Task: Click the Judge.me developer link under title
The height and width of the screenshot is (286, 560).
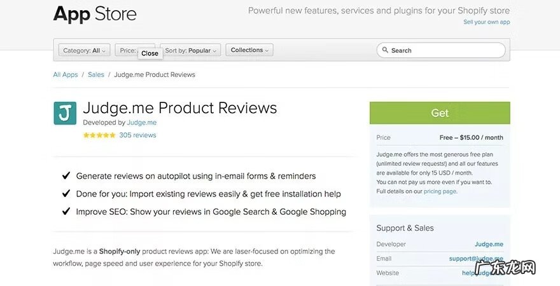Action: coord(142,123)
